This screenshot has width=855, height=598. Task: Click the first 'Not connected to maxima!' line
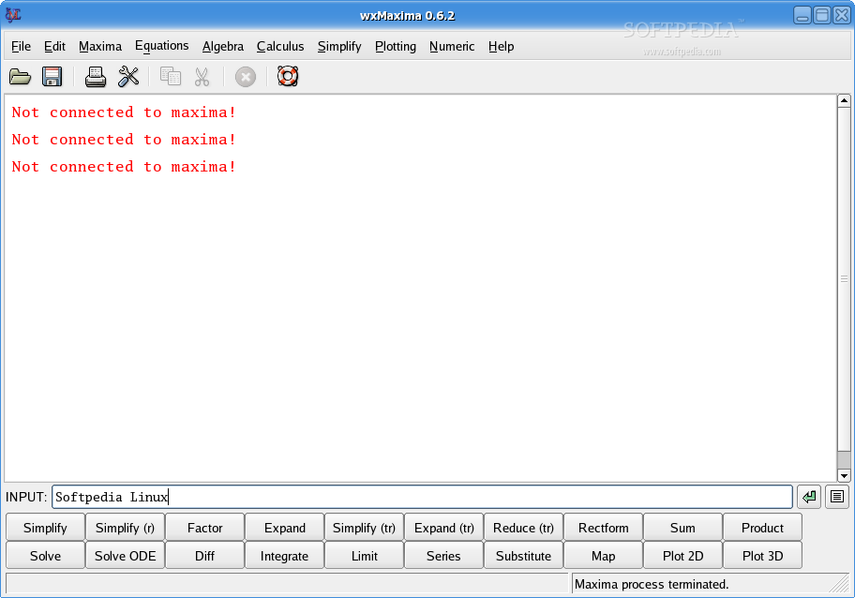(x=124, y=112)
